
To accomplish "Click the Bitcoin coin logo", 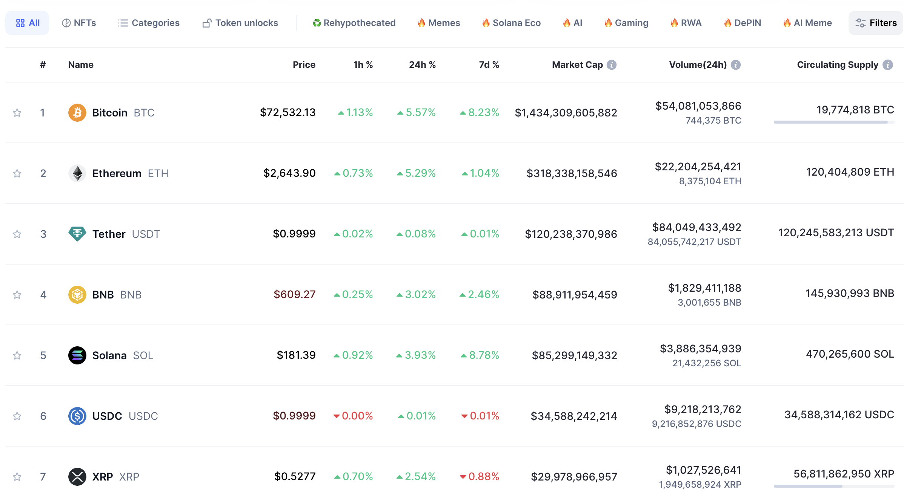I will pyautogui.click(x=77, y=113).
